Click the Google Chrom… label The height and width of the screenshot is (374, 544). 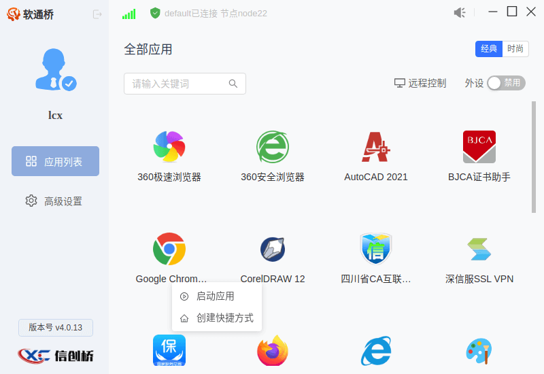171,279
